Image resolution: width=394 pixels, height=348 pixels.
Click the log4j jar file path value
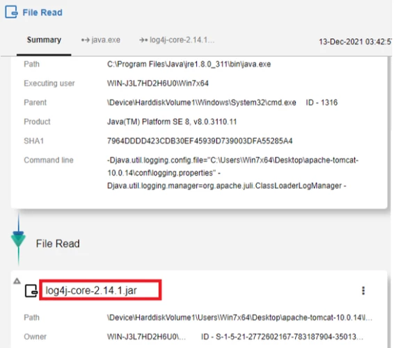point(239,317)
